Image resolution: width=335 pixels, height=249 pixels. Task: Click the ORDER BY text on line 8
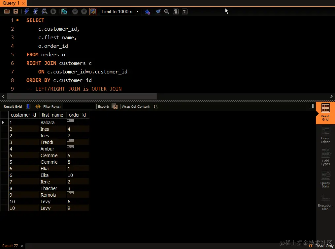[x=38, y=80]
